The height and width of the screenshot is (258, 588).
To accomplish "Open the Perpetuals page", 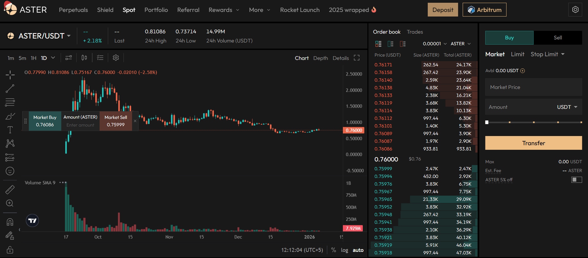I will pos(74,10).
